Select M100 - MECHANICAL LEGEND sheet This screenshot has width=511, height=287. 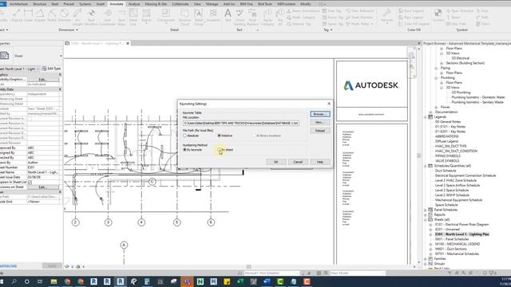(458, 244)
